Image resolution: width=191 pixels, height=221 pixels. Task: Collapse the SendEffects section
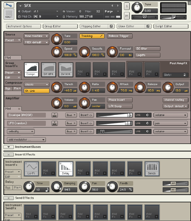point(9,198)
